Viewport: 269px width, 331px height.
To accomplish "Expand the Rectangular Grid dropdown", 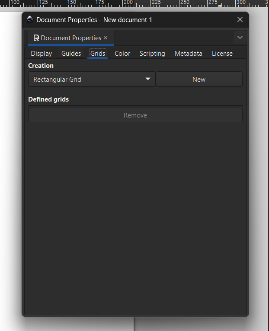I will 92,79.
